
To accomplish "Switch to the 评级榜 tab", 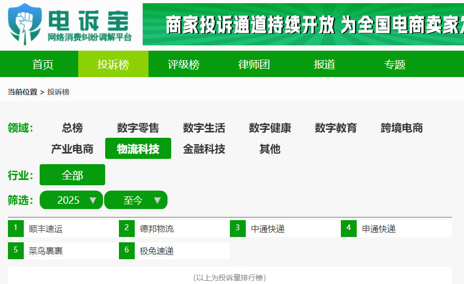I will pyautogui.click(x=183, y=64).
